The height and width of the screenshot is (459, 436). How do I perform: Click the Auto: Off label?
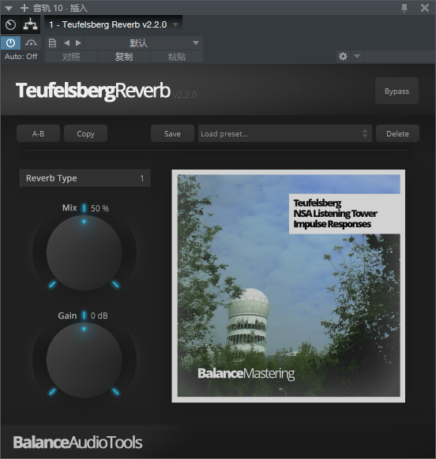tap(21, 57)
